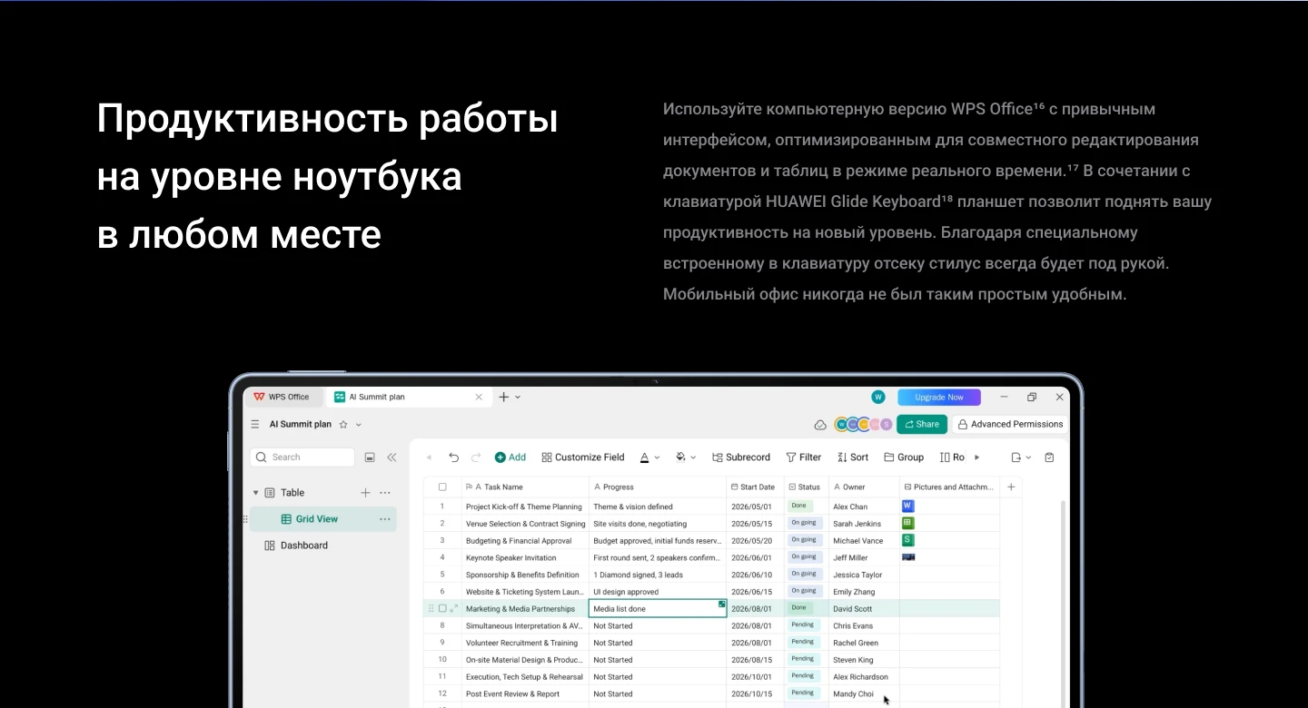Click the export icon in the toolbar

pos(1016,457)
